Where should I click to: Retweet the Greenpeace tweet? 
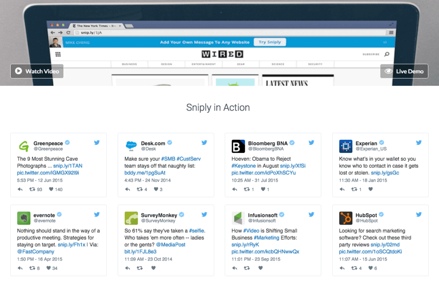click(32, 189)
